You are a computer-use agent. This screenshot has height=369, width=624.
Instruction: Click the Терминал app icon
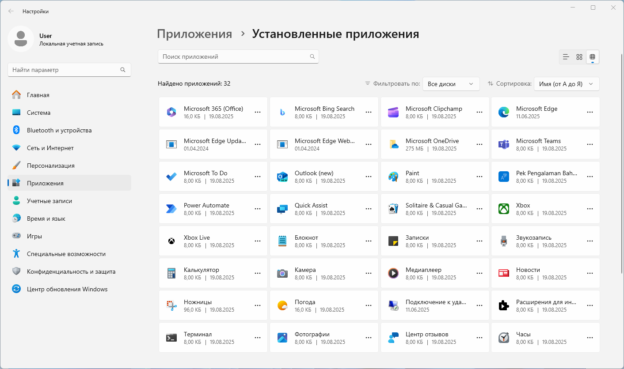(x=171, y=338)
